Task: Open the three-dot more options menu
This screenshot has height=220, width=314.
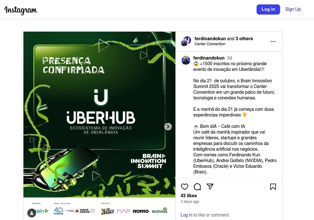Action: (x=273, y=41)
